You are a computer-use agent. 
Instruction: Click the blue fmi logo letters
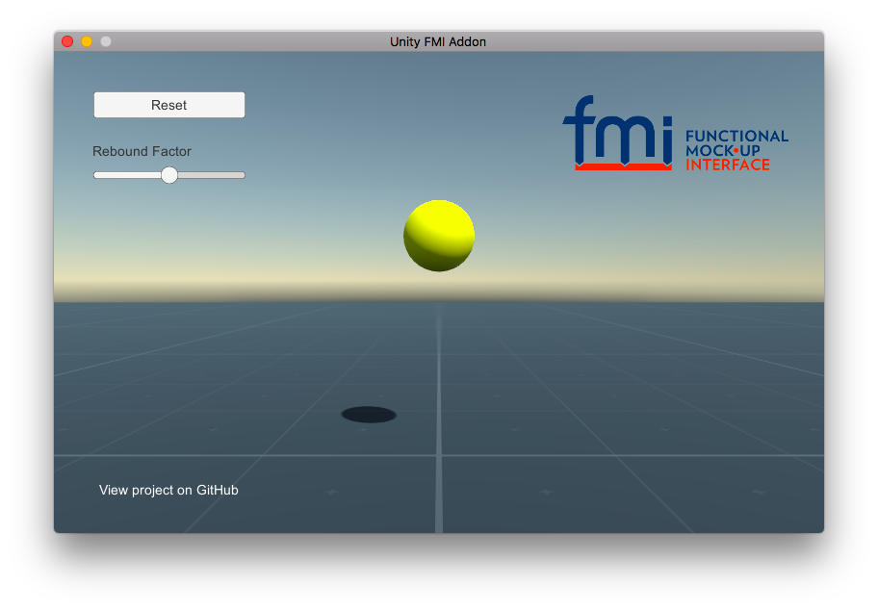point(617,133)
